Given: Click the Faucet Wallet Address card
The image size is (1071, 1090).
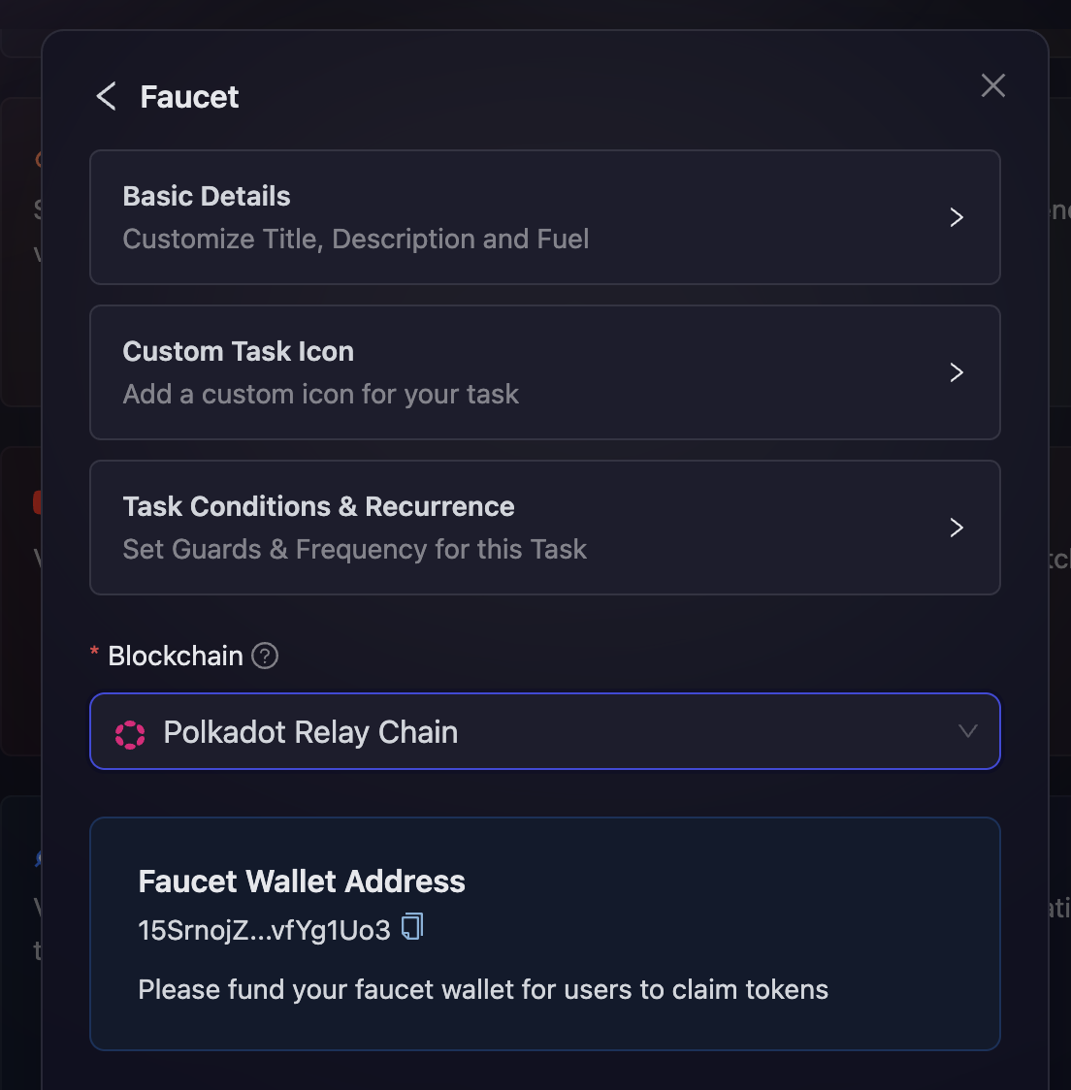Looking at the screenshot, I should click(x=543, y=933).
